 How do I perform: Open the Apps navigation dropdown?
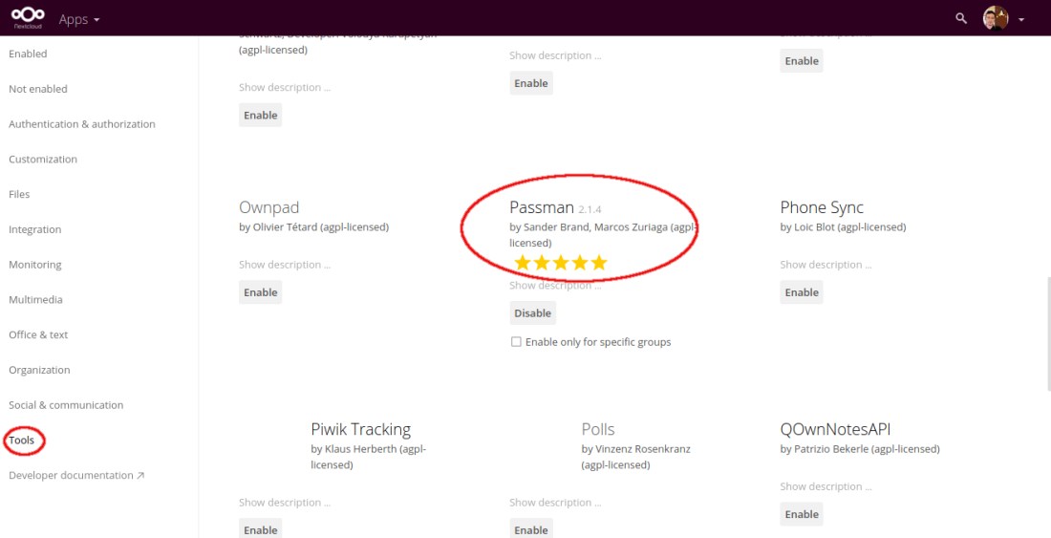coord(79,19)
